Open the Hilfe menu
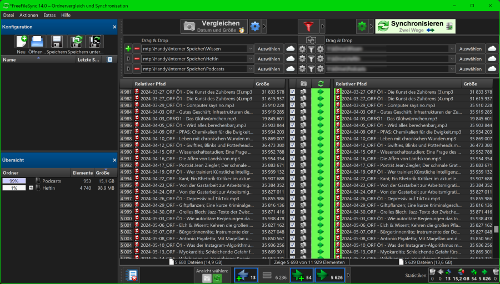The width and height of the screenshot is (500, 284). click(x=66, y=15)
